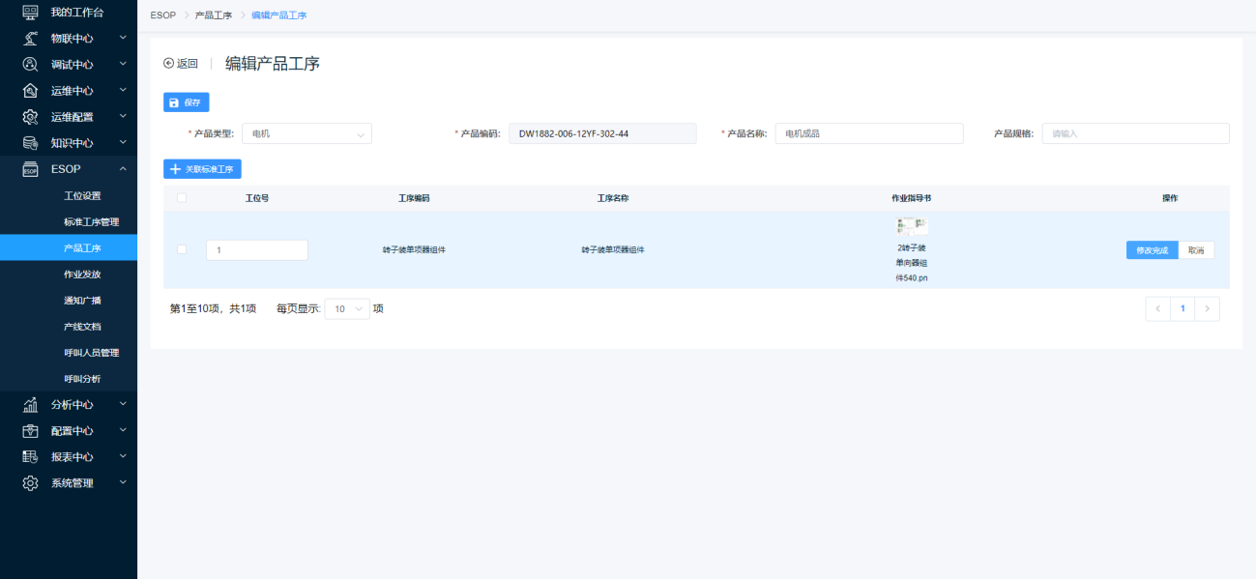Viewport: 1256px width, 579px height.
Task: Click the 知识中心 sidebar icon
Action: [30, 142]
